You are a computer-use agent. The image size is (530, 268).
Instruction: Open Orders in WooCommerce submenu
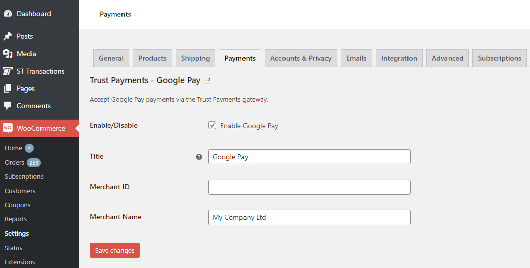[14, 162]
